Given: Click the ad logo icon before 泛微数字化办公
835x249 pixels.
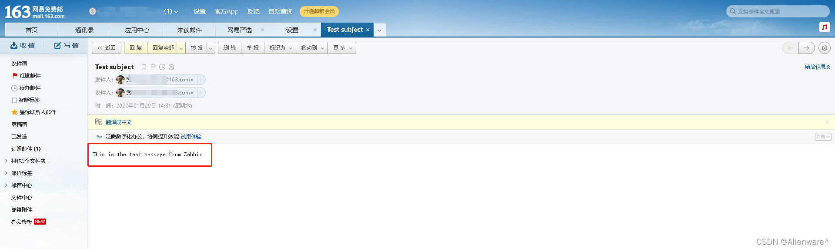Looking at the screenshot, I should tap(99, 137).
